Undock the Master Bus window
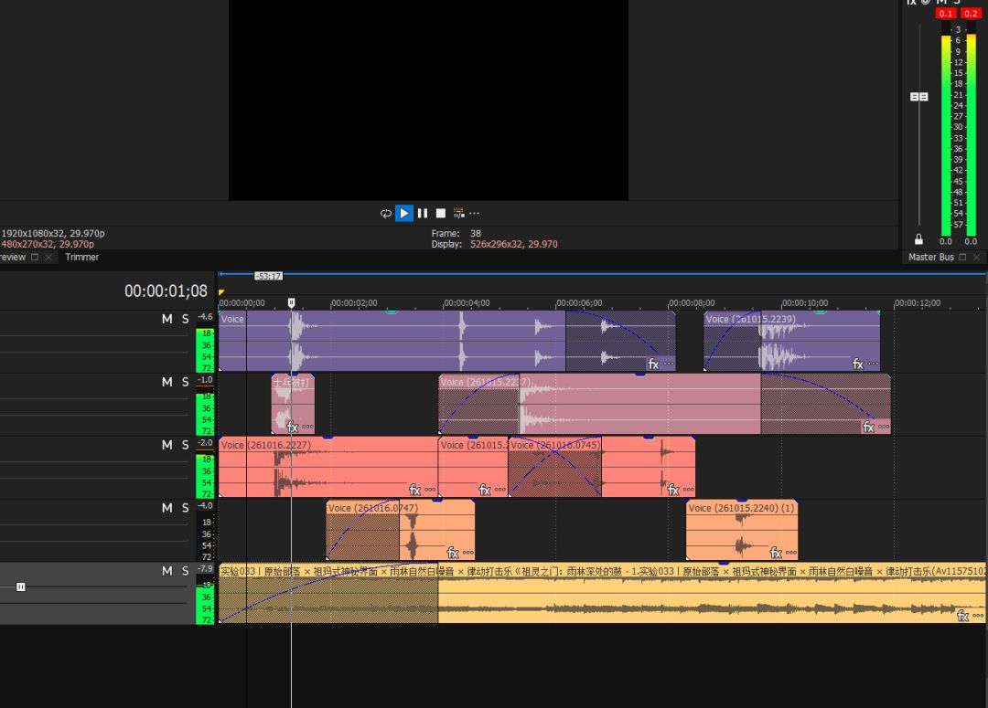Image resolution: width=988 pixels, height=708 pixels. coord(962,257)
